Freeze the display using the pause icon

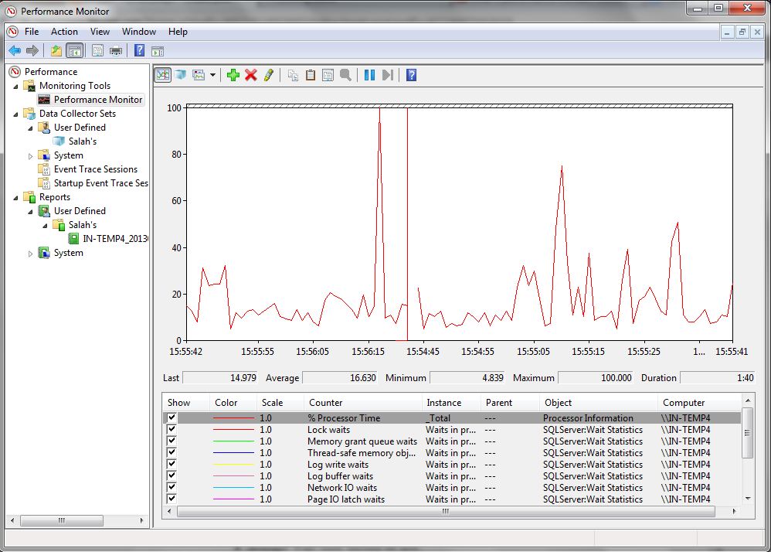pos(369,74)
